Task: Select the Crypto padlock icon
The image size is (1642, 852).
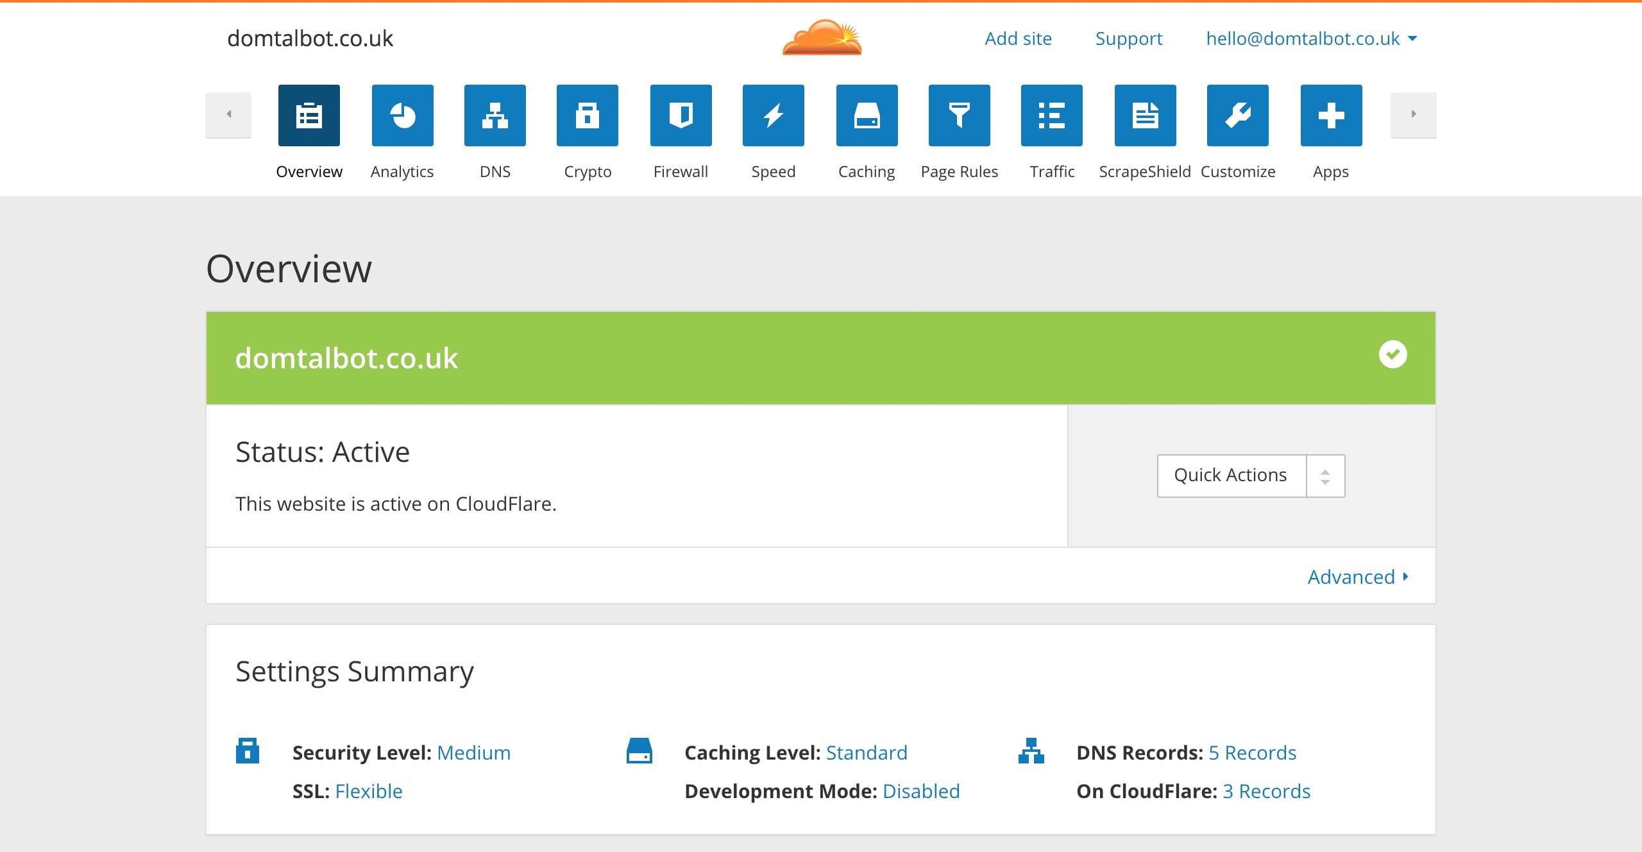Action: [x=587, y=115]
